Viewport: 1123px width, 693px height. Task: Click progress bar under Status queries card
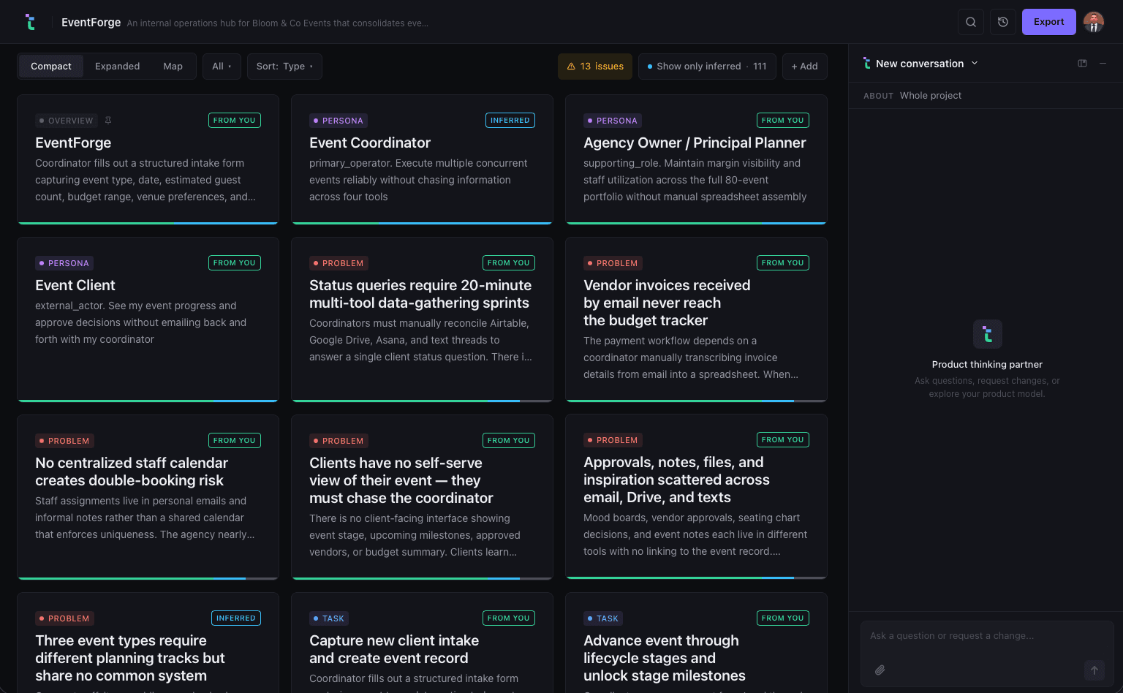[x=422, y=401]
